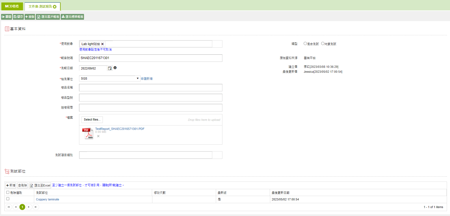Click the 測試部位 column header

click(93, 192)
